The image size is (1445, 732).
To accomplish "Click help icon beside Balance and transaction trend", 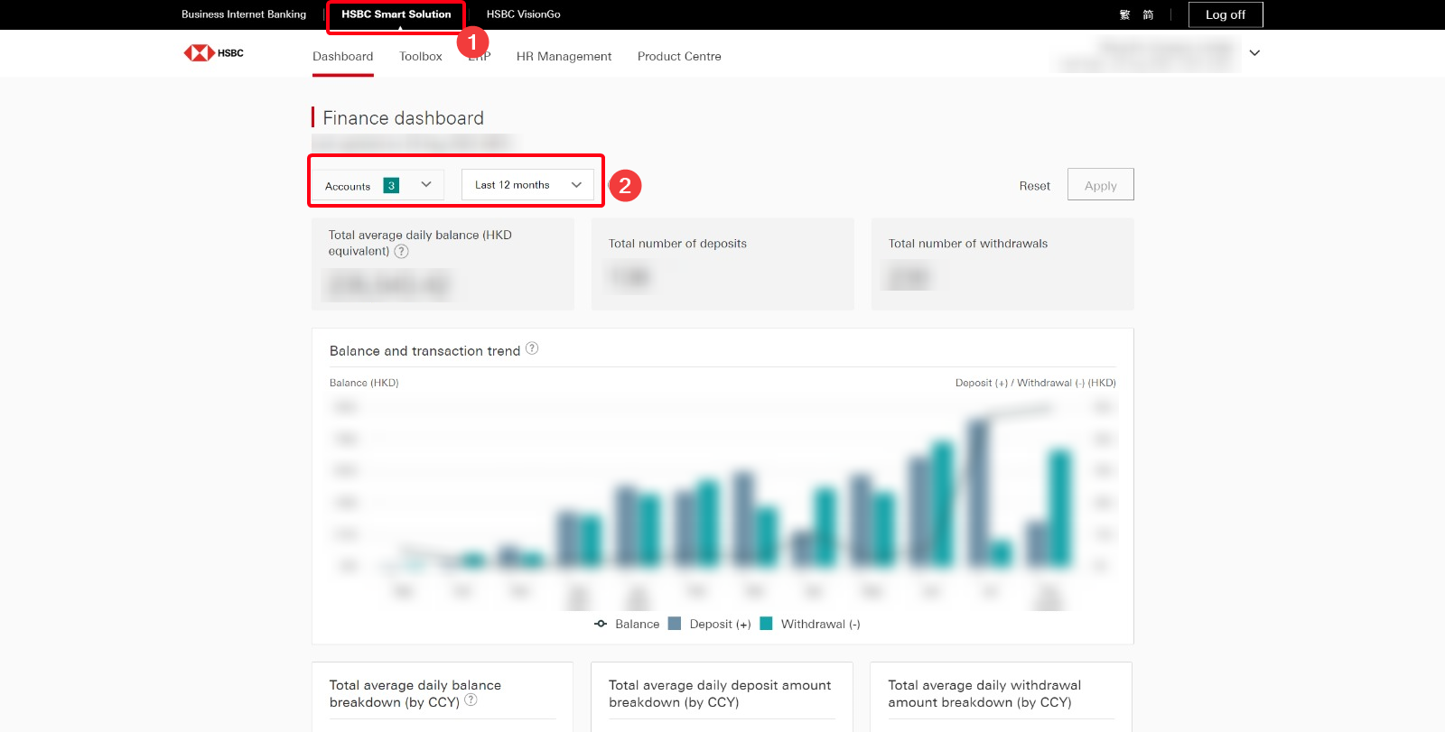I will (532, 348).
